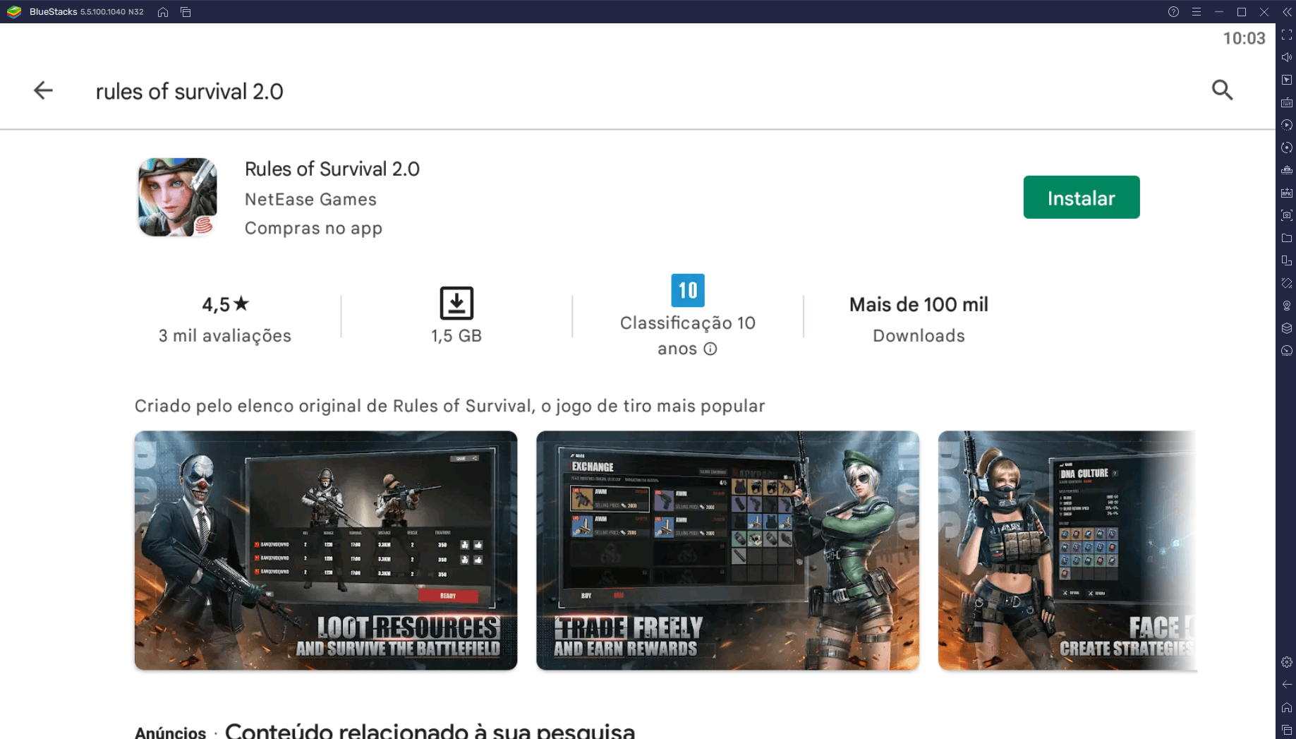
Task: Open the eco mode gauge icon
Action: (x=1287, y=351)
